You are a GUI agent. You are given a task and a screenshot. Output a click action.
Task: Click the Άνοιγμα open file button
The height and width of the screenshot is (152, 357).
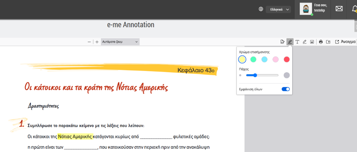[345, 42]
